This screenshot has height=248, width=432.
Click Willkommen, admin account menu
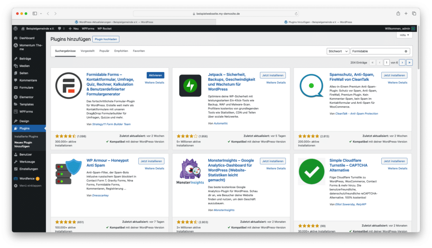tap(400, 28)
